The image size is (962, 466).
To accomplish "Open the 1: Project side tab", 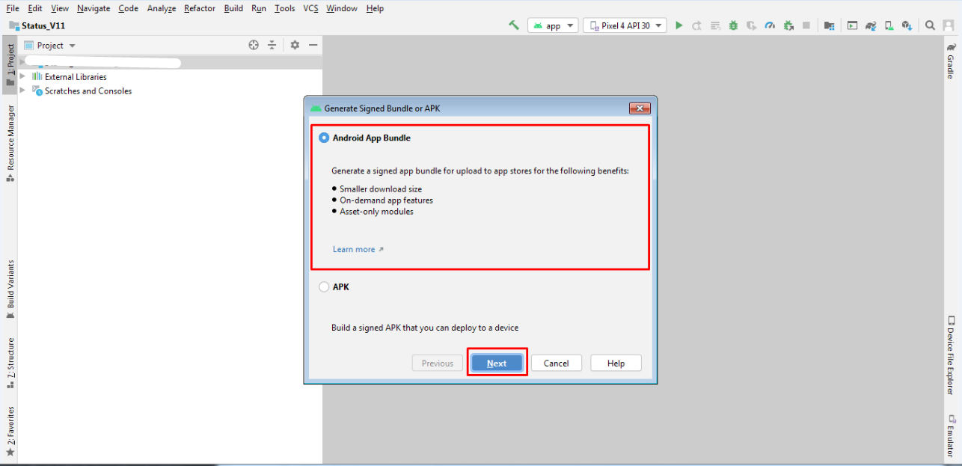I will click(x=10, y=65).
